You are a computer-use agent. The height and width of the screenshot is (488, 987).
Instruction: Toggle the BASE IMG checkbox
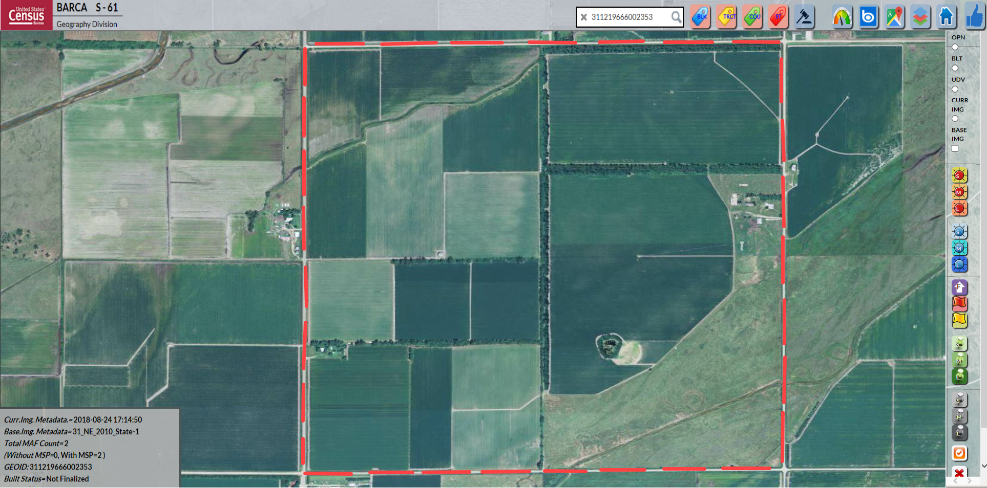(955, 148)
